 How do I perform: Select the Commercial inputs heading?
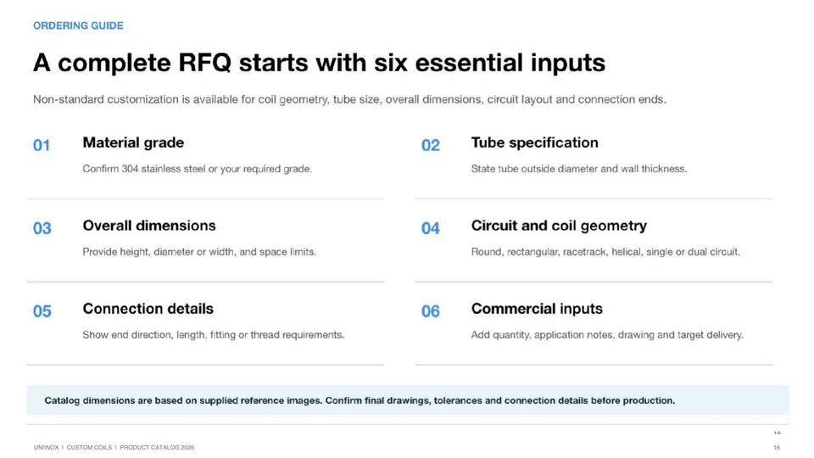point(537,309)
